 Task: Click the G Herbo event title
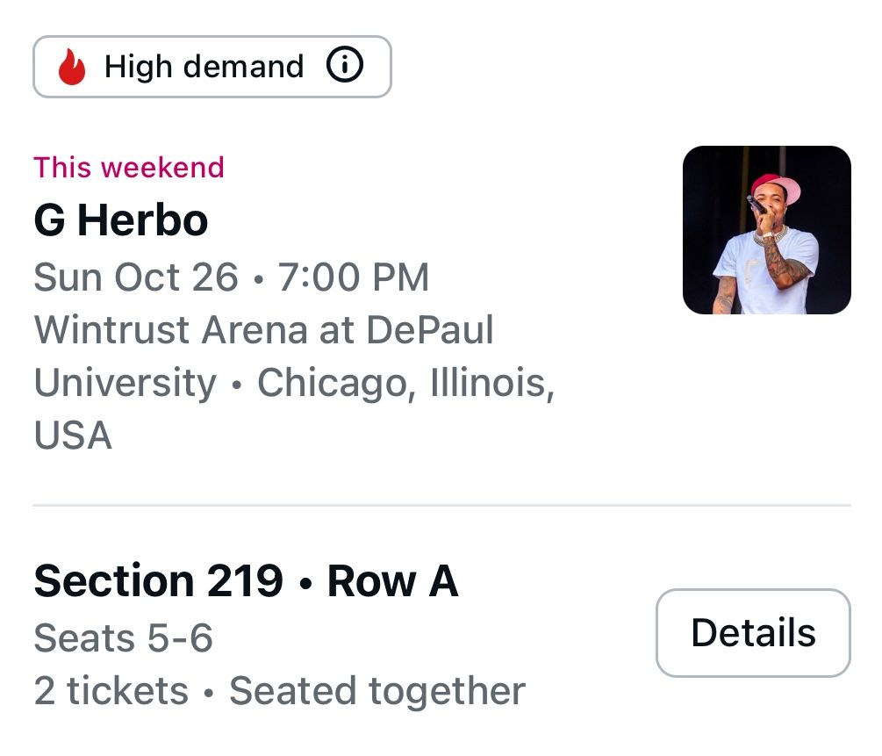pos(120,220)
